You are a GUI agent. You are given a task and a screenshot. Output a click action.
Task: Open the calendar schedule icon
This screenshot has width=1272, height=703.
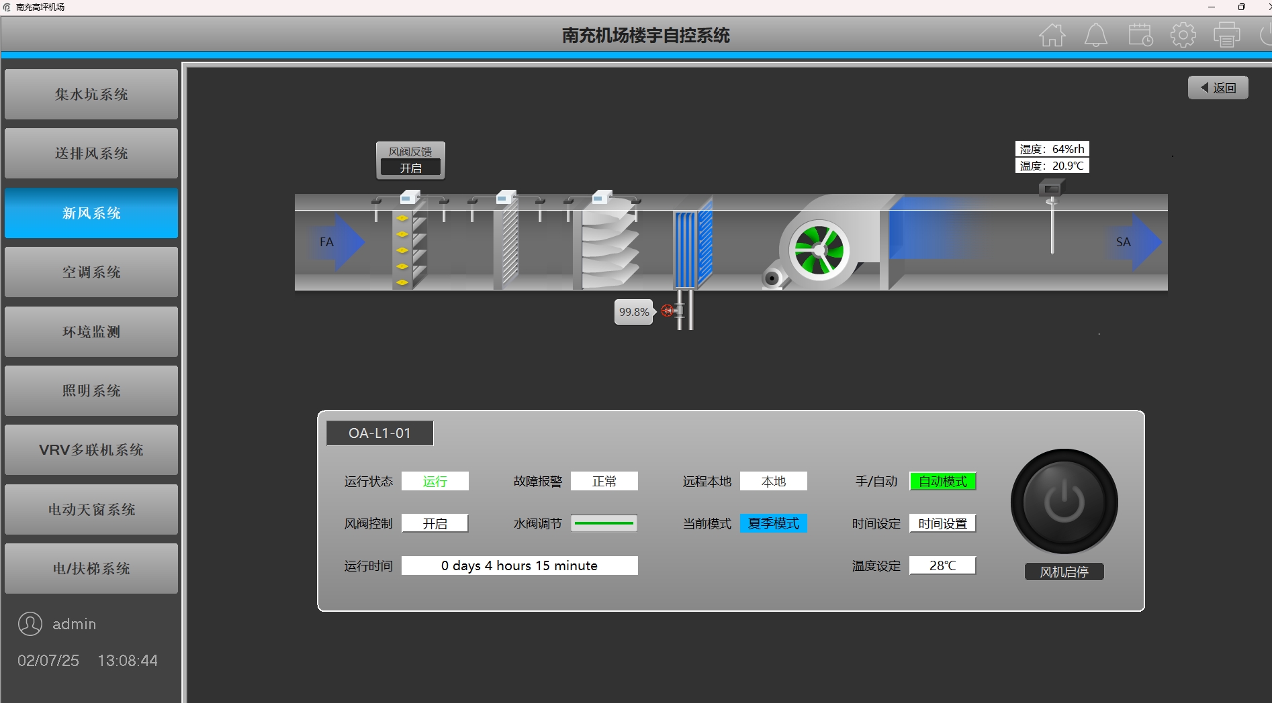click(x=1140, y=35)
